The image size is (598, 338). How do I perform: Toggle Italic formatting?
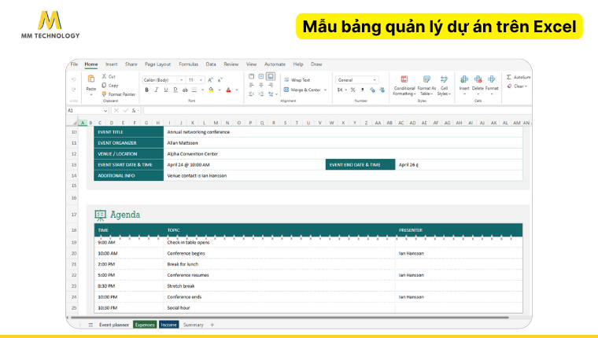tap(157, 90)
